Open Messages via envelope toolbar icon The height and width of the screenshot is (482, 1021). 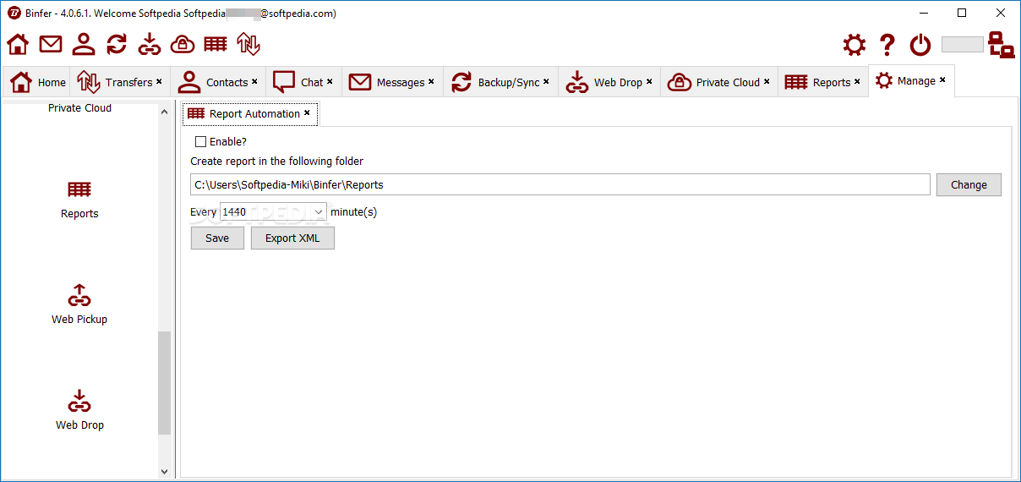tap(51, 44)
